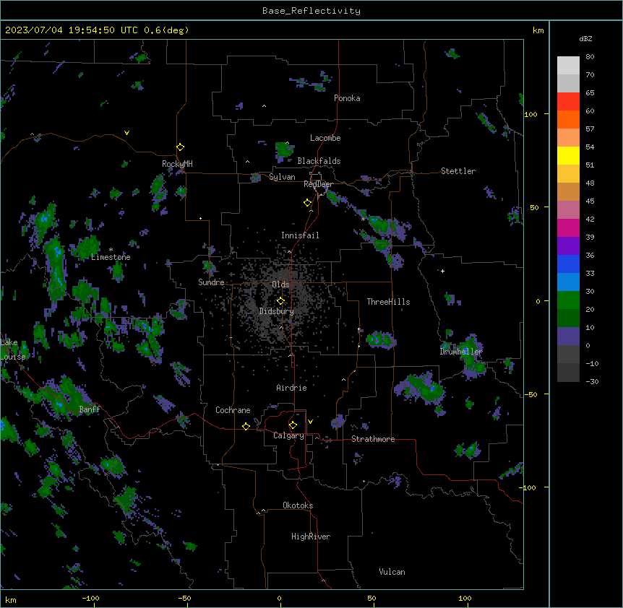
Task: Click the Vulcan city label
Action: 392,572
